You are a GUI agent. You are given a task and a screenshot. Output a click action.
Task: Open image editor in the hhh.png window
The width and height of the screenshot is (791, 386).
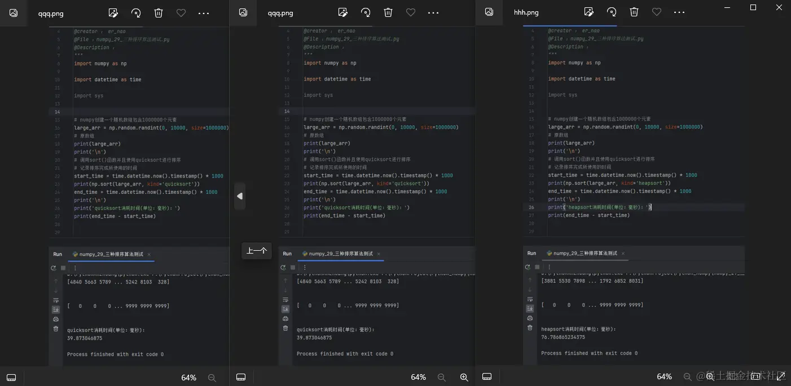(589, 12)
